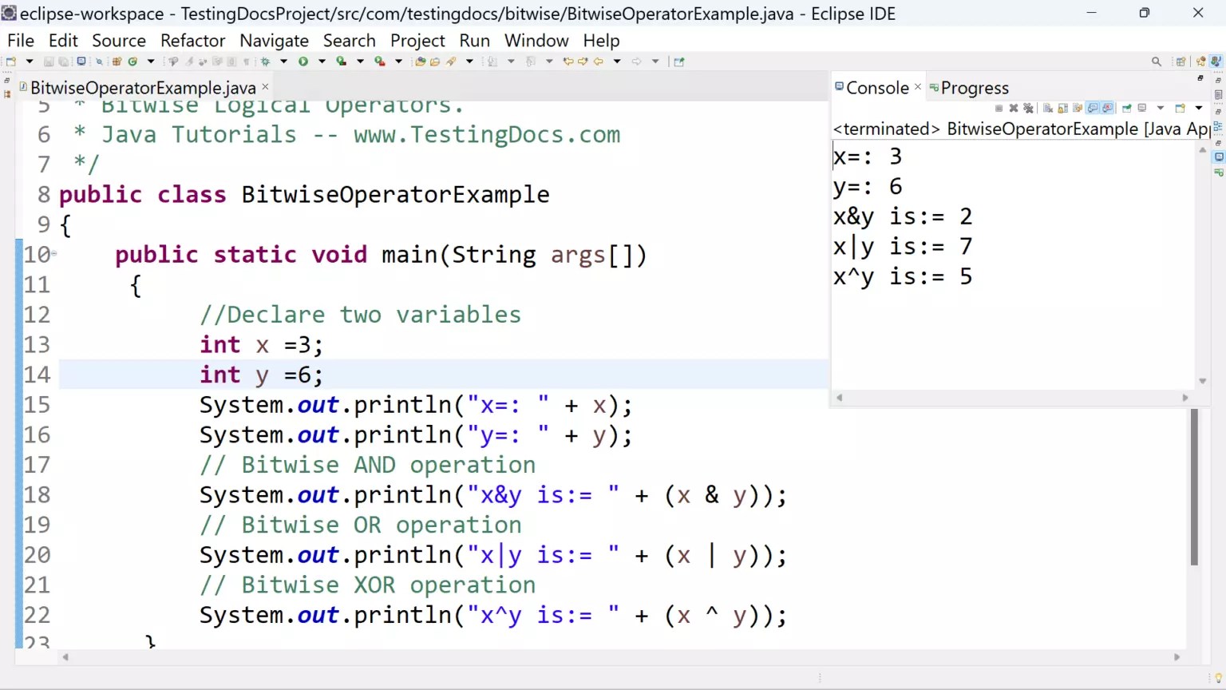The width and height of the screenshot is (1226, 690).
Task: Expand the New wizard dropdown arrow
Action: [x=30, y=61]
